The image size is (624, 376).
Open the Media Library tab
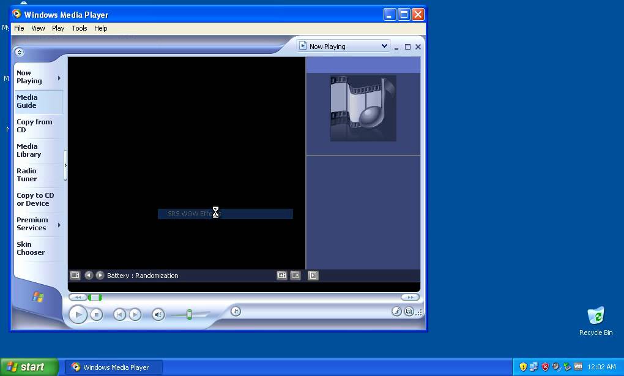(39, 151)
